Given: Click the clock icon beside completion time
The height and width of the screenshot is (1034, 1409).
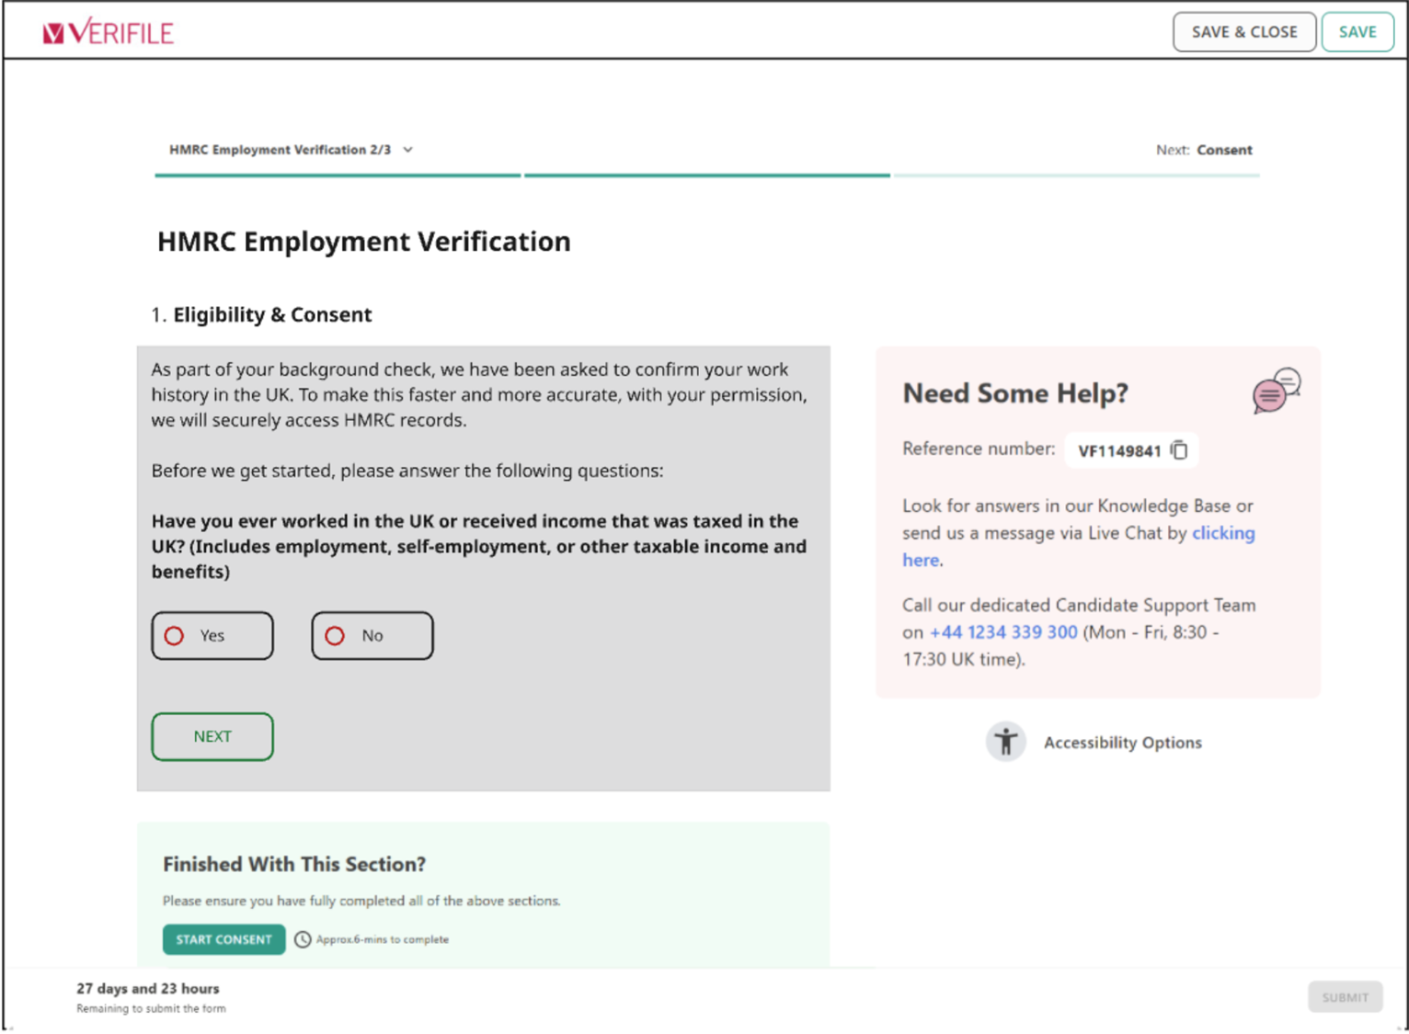Looking at the screenshot, I should coord(303,939).
